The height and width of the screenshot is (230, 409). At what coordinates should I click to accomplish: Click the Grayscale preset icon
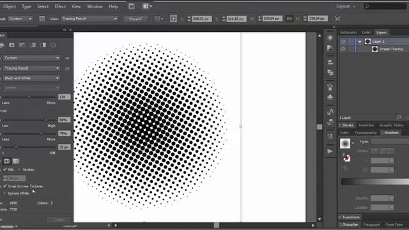pos(33,45)
